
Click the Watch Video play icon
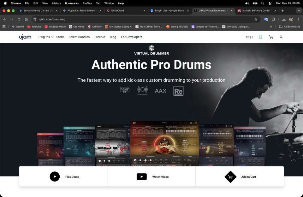click(142, 177)
